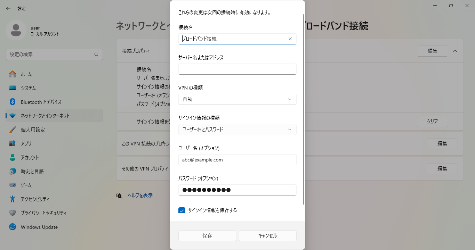Select the Bluetooth とデバイス icon
The height and width of the screenshot is (250, 475).
pyautogui.click(x=13, y=102)
